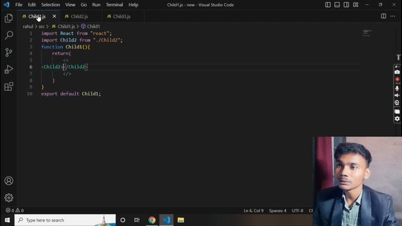Toggle the recorder microphone
The width and height of the screenshot is (402, 226).
coord(397,89)
